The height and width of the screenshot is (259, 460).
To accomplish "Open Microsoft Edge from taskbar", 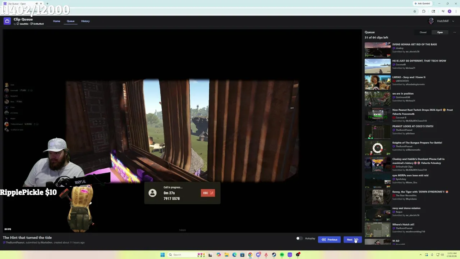I will point(234,255).
